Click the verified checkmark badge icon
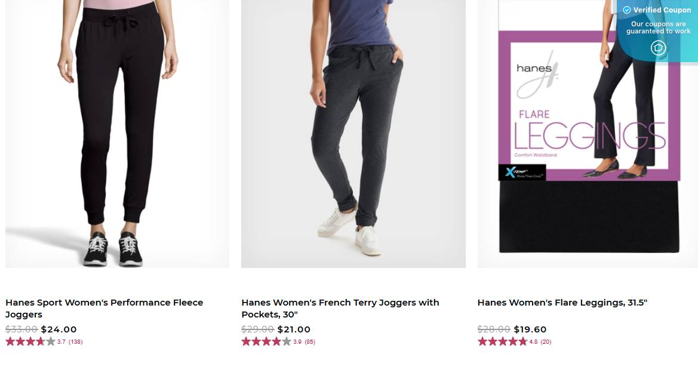The width and height of the screenshot is (698, 373). tap(627, 10)
